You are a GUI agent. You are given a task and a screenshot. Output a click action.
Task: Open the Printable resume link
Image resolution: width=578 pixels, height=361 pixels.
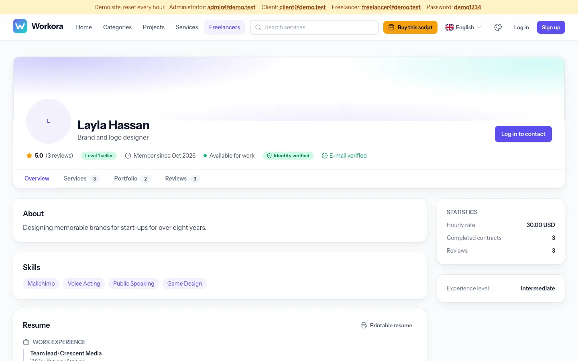click(387, 325)
